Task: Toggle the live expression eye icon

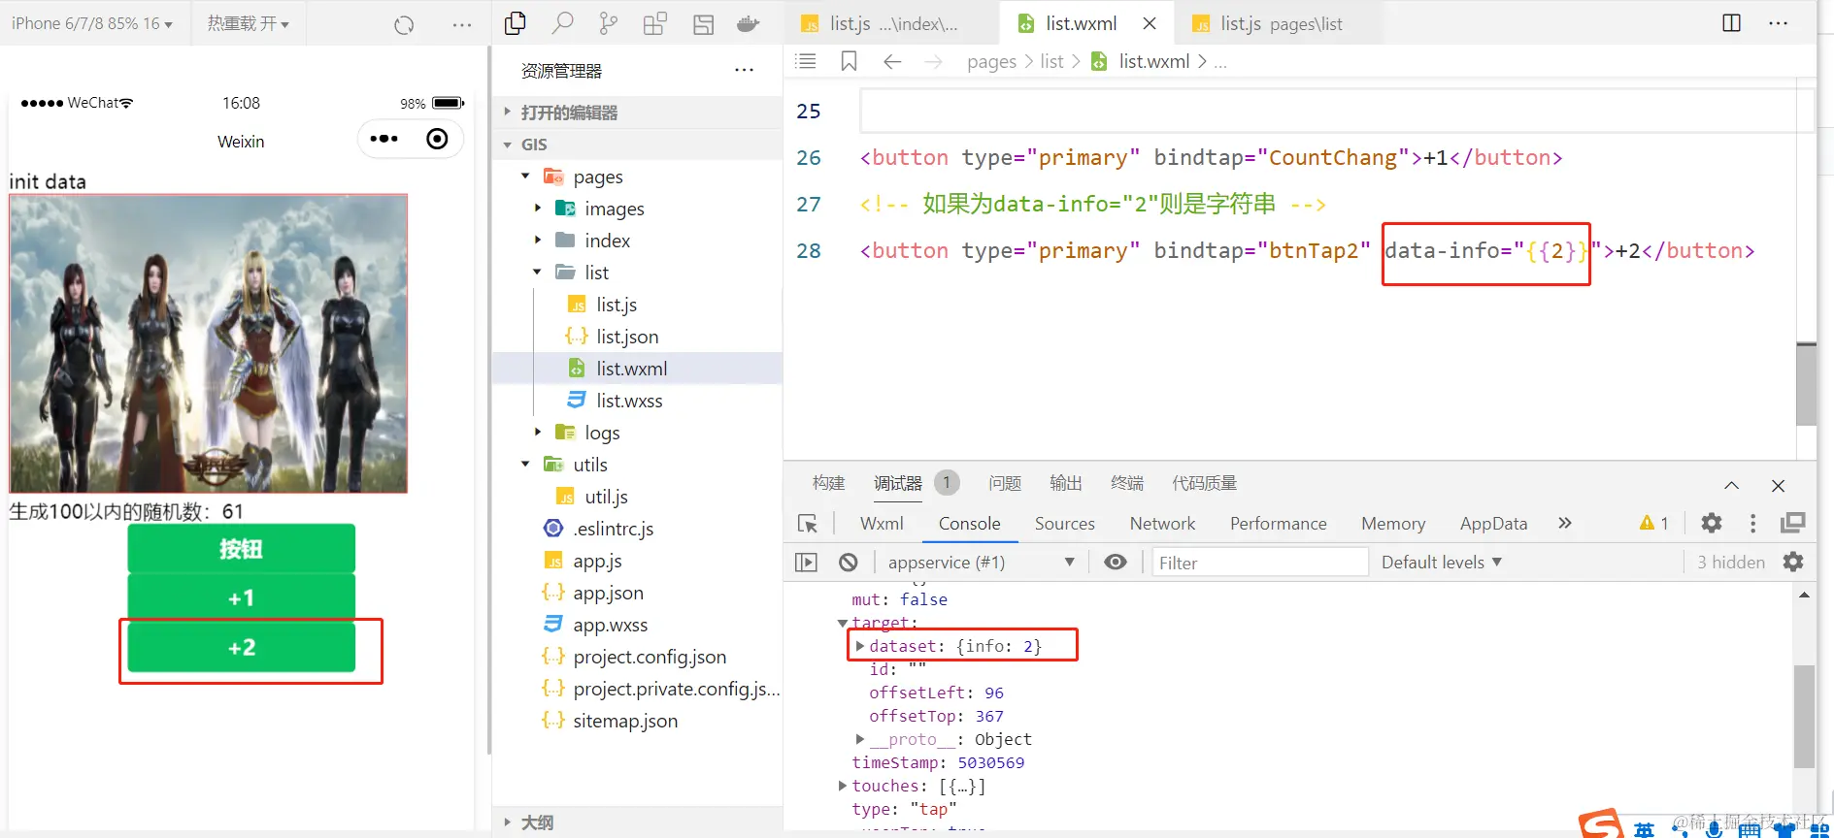Action: (x=1116, y=563)
